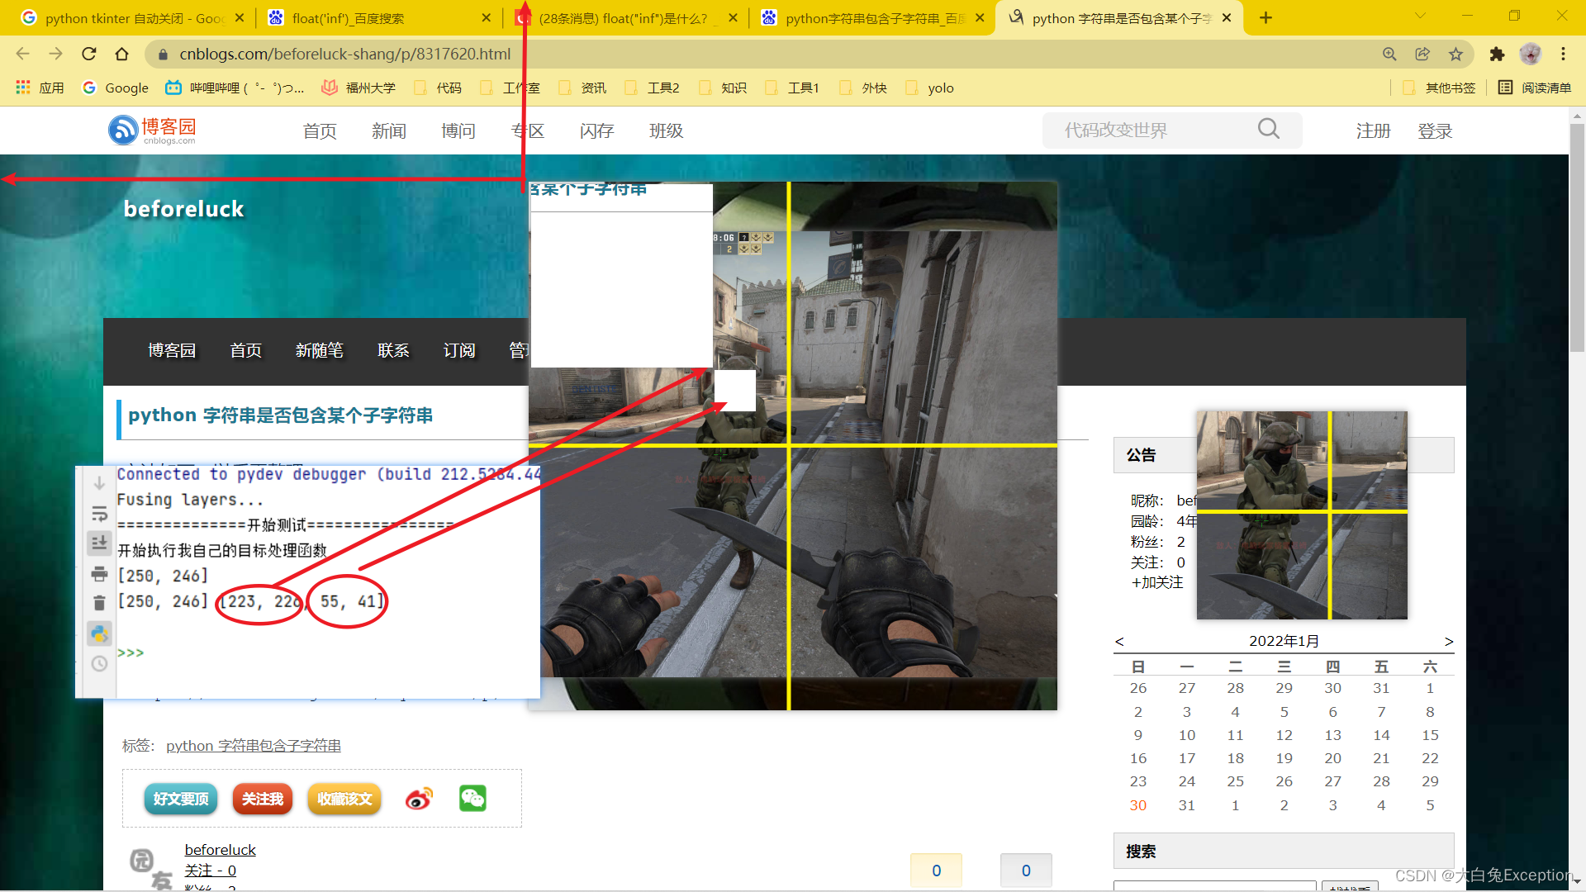Expand the tab search dropdown arrow
Viewport: 1586px width, 892px height.
click(1420, 16)
